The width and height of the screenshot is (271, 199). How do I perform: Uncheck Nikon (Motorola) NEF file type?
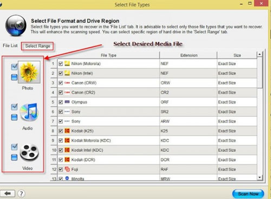coord(61,63)
